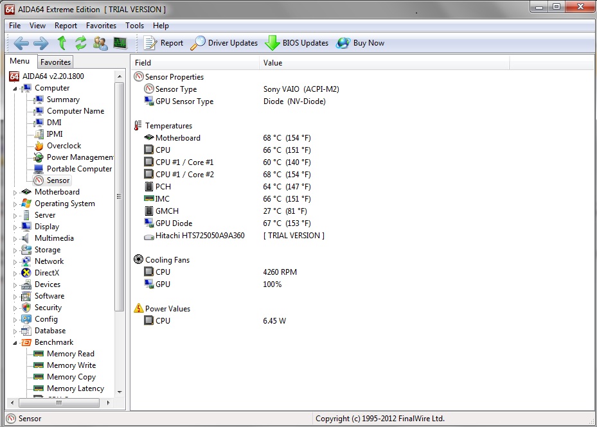
Task: Collapse the Computer tree node
Action: [15, 89]
